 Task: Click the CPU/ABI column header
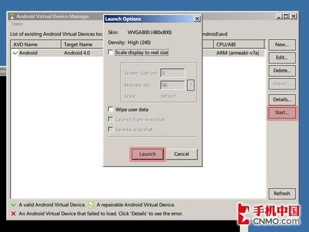pos(239,45)
